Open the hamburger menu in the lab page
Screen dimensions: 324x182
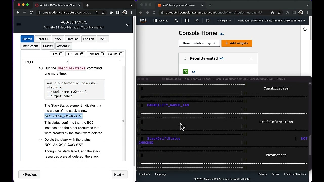18,25
